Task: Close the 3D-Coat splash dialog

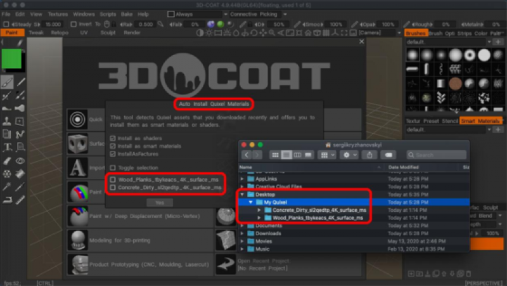Action: pos(361,41)
